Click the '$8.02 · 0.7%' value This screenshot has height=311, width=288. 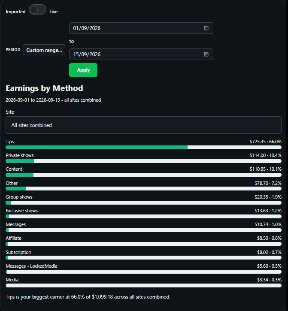coord(269,252)
